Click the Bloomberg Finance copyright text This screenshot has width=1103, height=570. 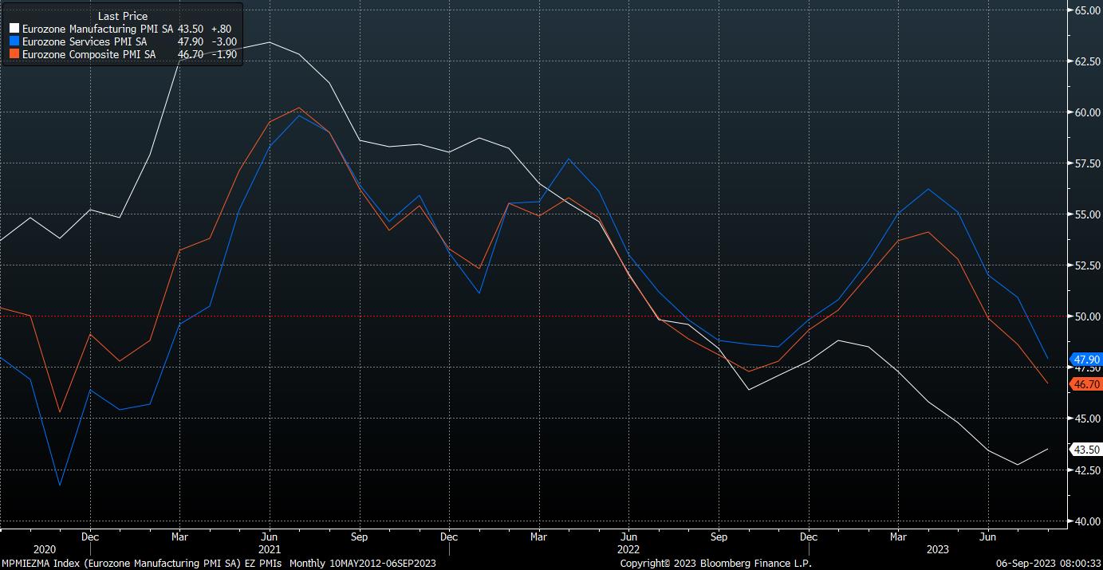(x=715, y=564)
